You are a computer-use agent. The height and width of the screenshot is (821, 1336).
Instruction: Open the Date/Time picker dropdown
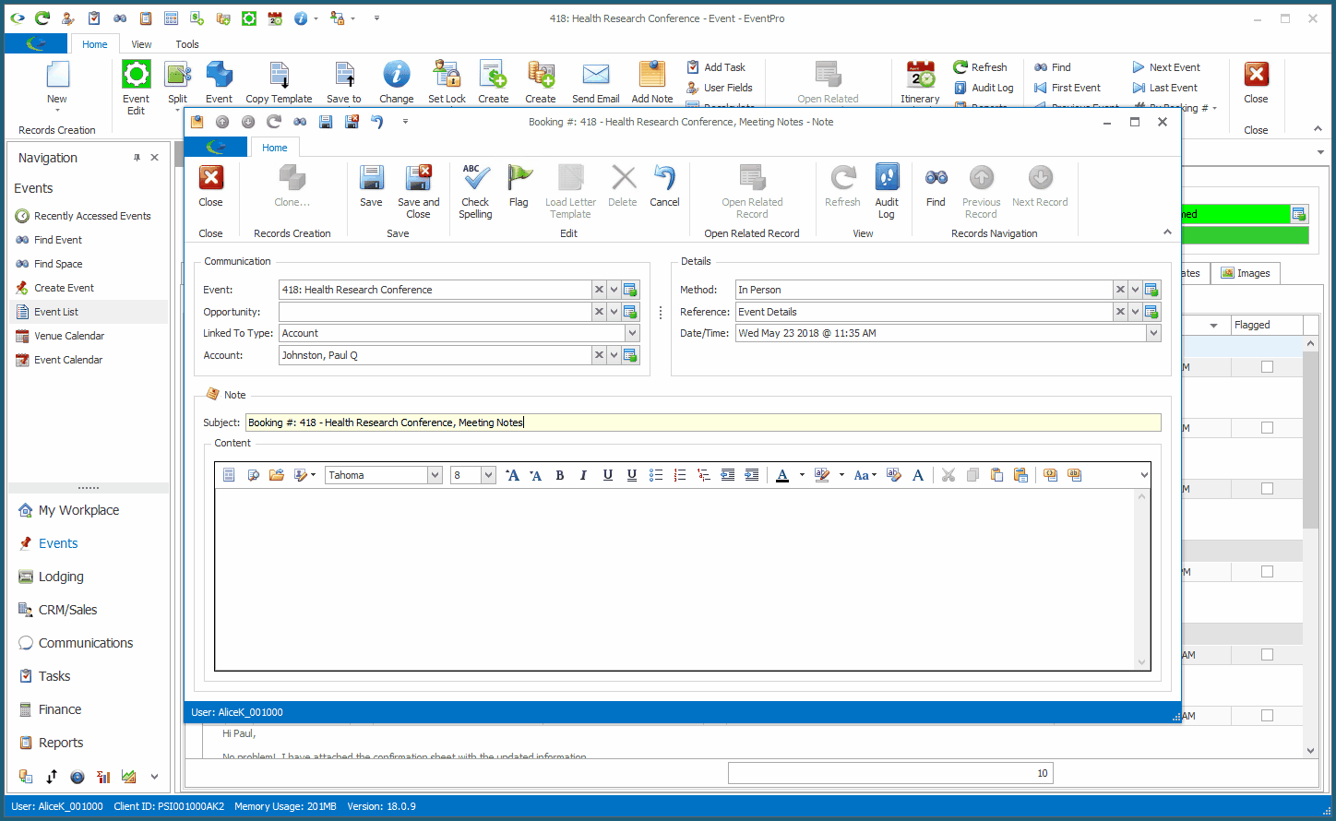pos(1153,333)
